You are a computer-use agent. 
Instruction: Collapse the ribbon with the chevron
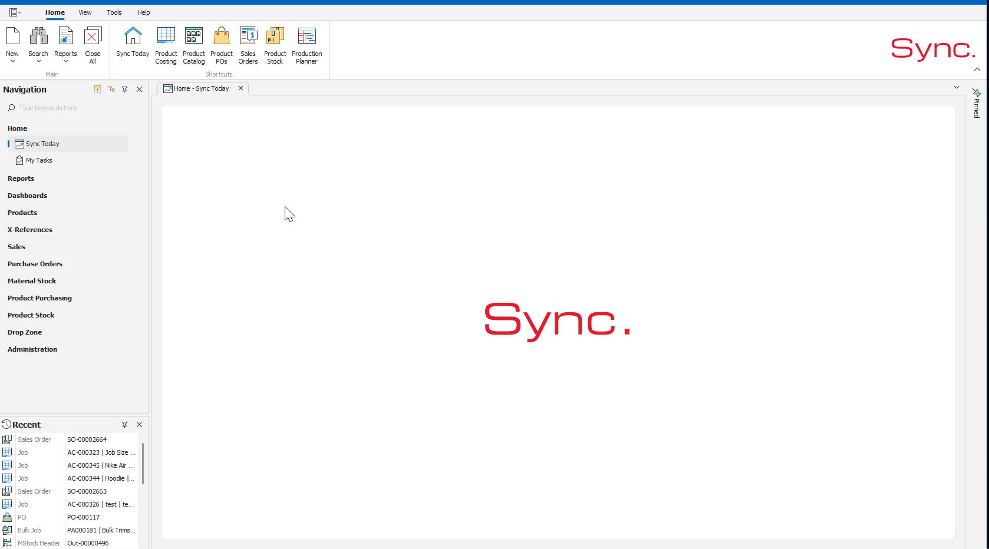pyautogui.click(x=977, y=70)
